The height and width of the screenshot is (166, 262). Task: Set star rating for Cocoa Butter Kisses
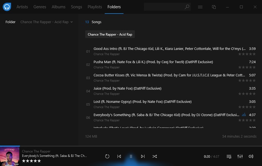[247, 81]
